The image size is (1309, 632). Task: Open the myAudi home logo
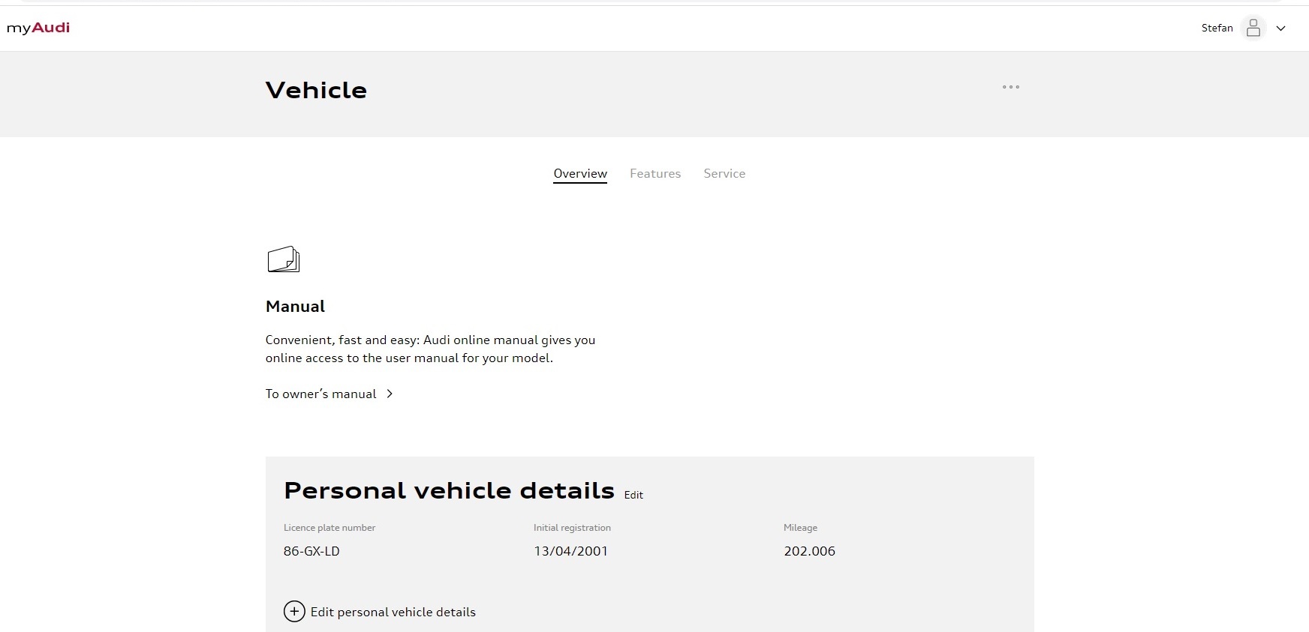pos(38,28)
